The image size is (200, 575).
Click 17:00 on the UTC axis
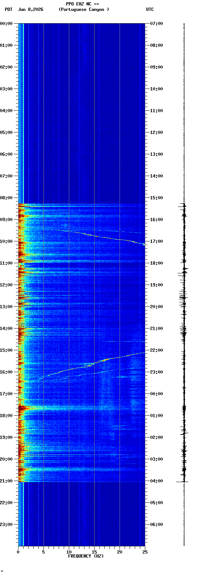pyautogui.click(x=157, y=241)
